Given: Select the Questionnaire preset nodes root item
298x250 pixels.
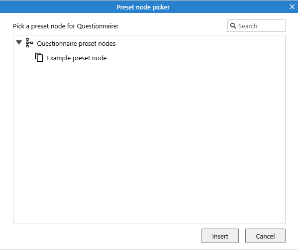Looking at the screenshot, I should 76,43.
